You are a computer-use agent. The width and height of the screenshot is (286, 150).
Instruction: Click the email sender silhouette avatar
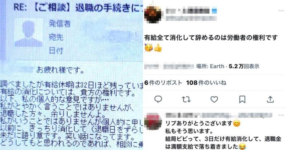tap(28, 34)
